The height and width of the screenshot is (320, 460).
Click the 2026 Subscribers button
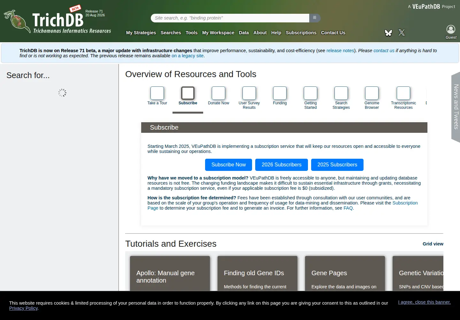tap(281, 165)
